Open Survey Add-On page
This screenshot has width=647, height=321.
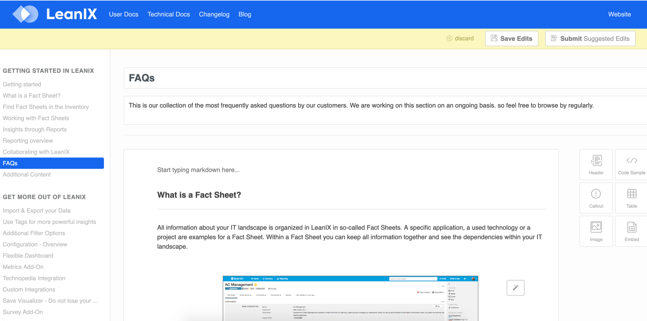pyautogui.click(x=23, y=312)
